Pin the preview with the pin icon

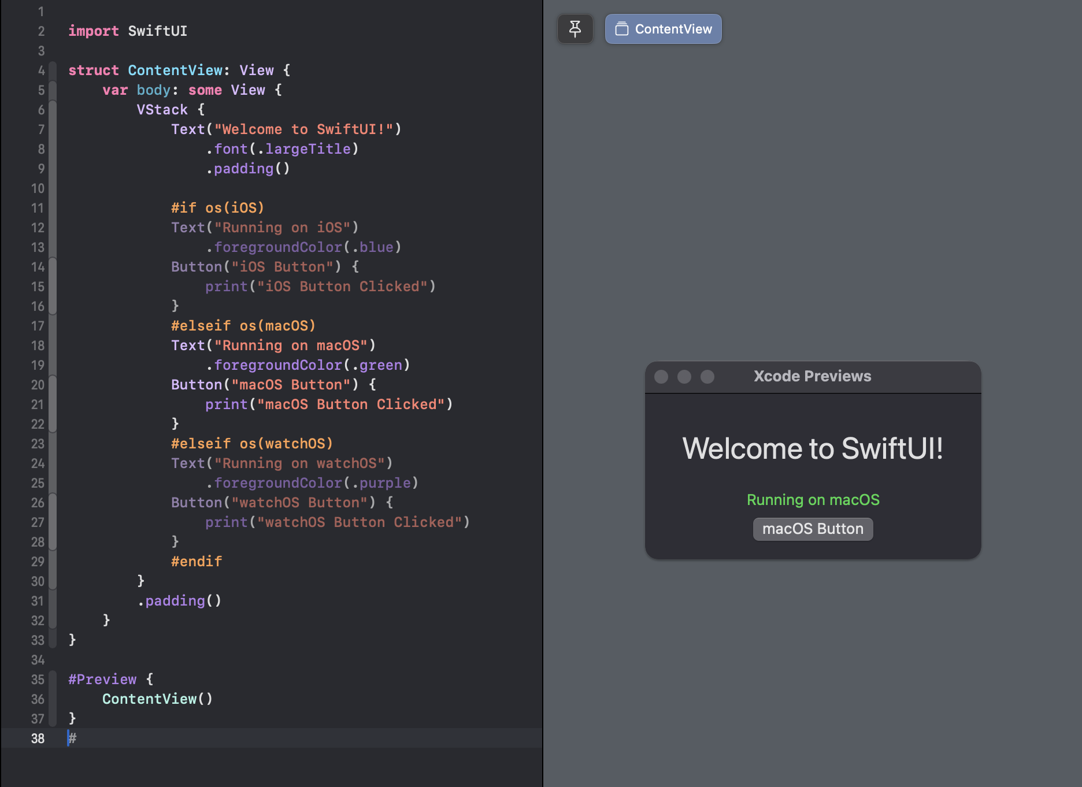[x=575, y=29]
